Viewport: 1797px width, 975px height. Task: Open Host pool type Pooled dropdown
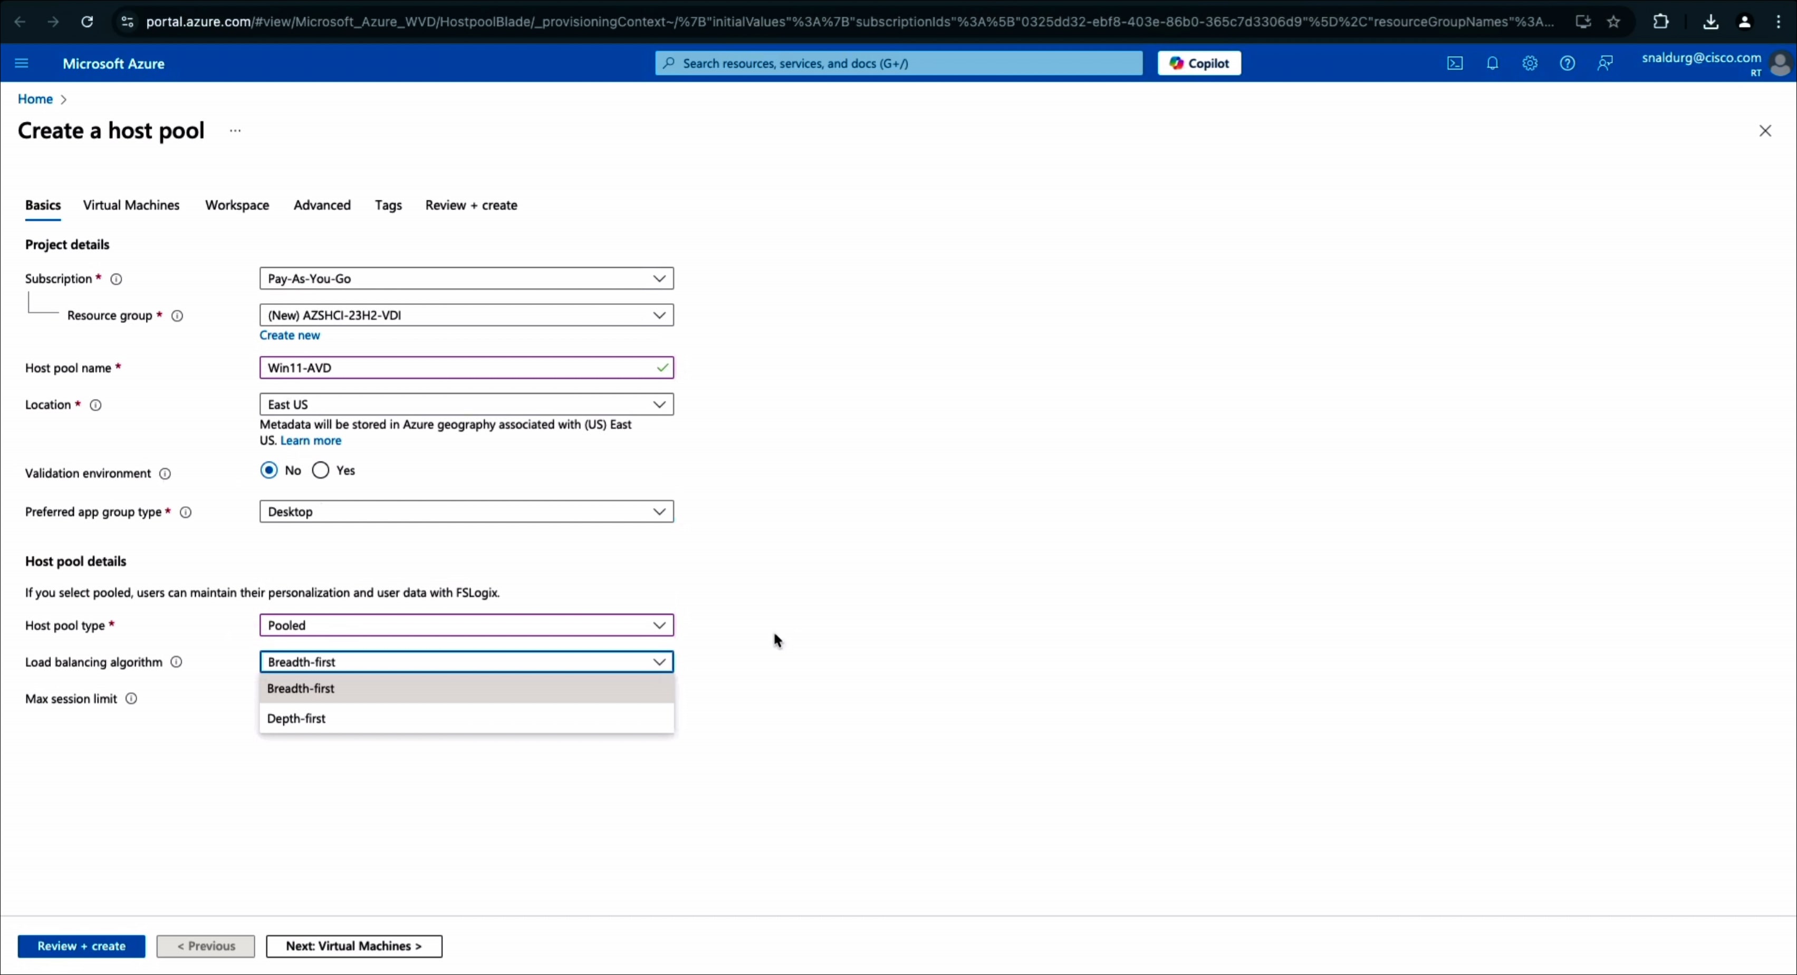(467, 625)
